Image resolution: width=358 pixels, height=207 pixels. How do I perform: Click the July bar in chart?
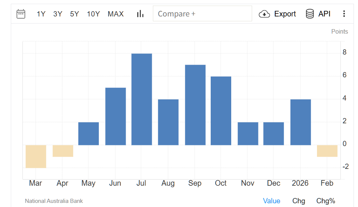(142, 99)
